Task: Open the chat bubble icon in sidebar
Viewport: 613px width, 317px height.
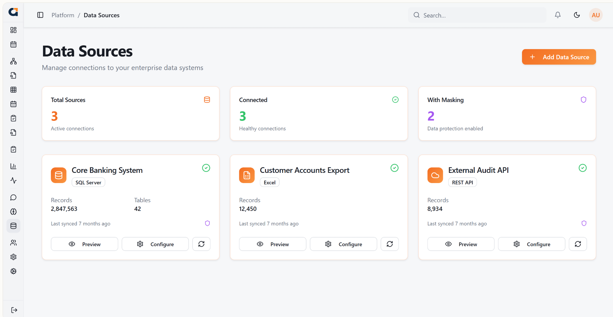Action: (13, 197)
